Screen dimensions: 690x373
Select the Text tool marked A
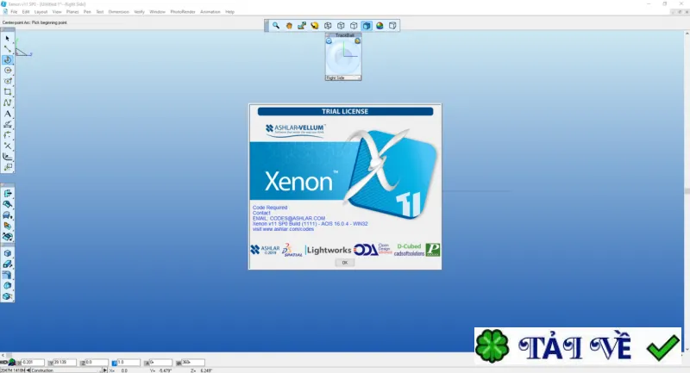pos(8,114)
